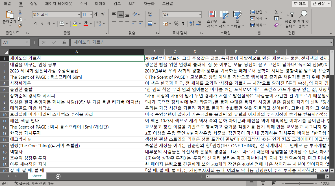Click the Select All corner triangle
This screenshot has width=335, height=186.
pos(6,52)
